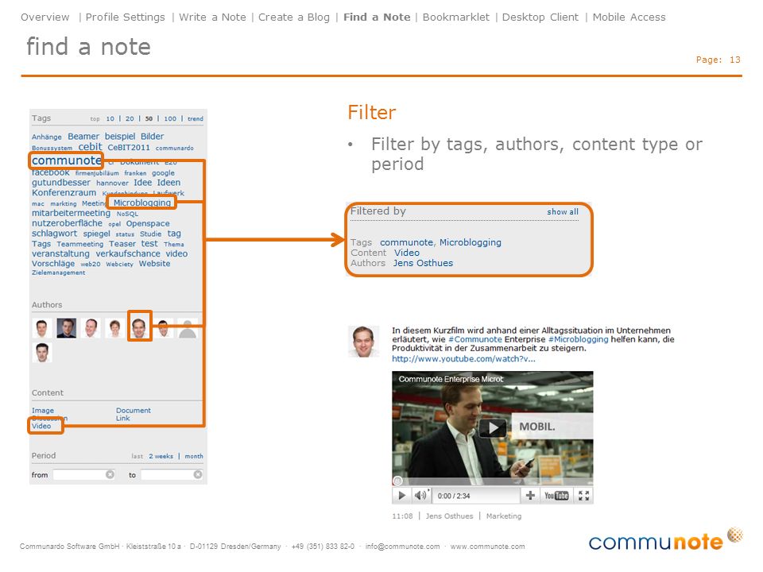
Task: Filter content by Image type
Action: coord(43,411)
